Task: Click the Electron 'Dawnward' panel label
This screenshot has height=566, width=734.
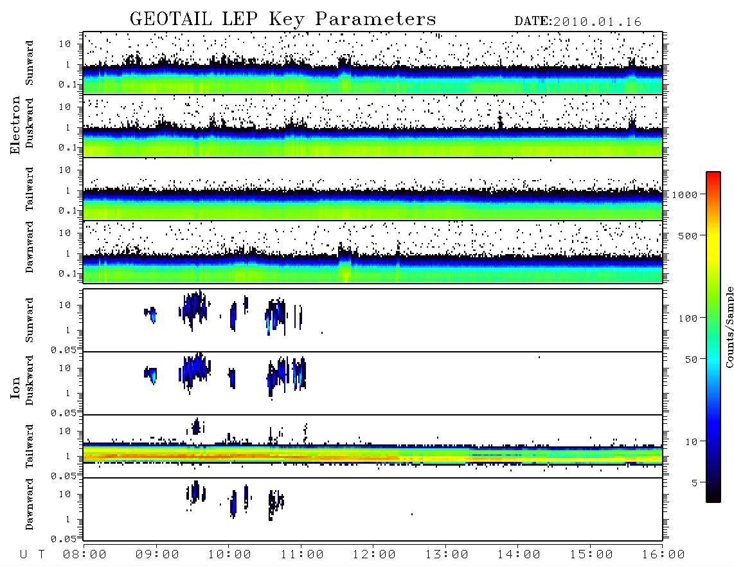Action: click(30, 247)
